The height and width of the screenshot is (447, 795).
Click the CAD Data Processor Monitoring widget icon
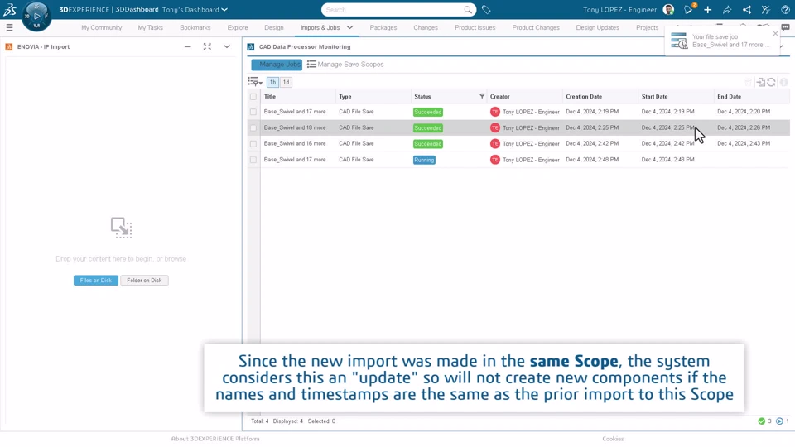pyautogui.click(x=250, y=46)
